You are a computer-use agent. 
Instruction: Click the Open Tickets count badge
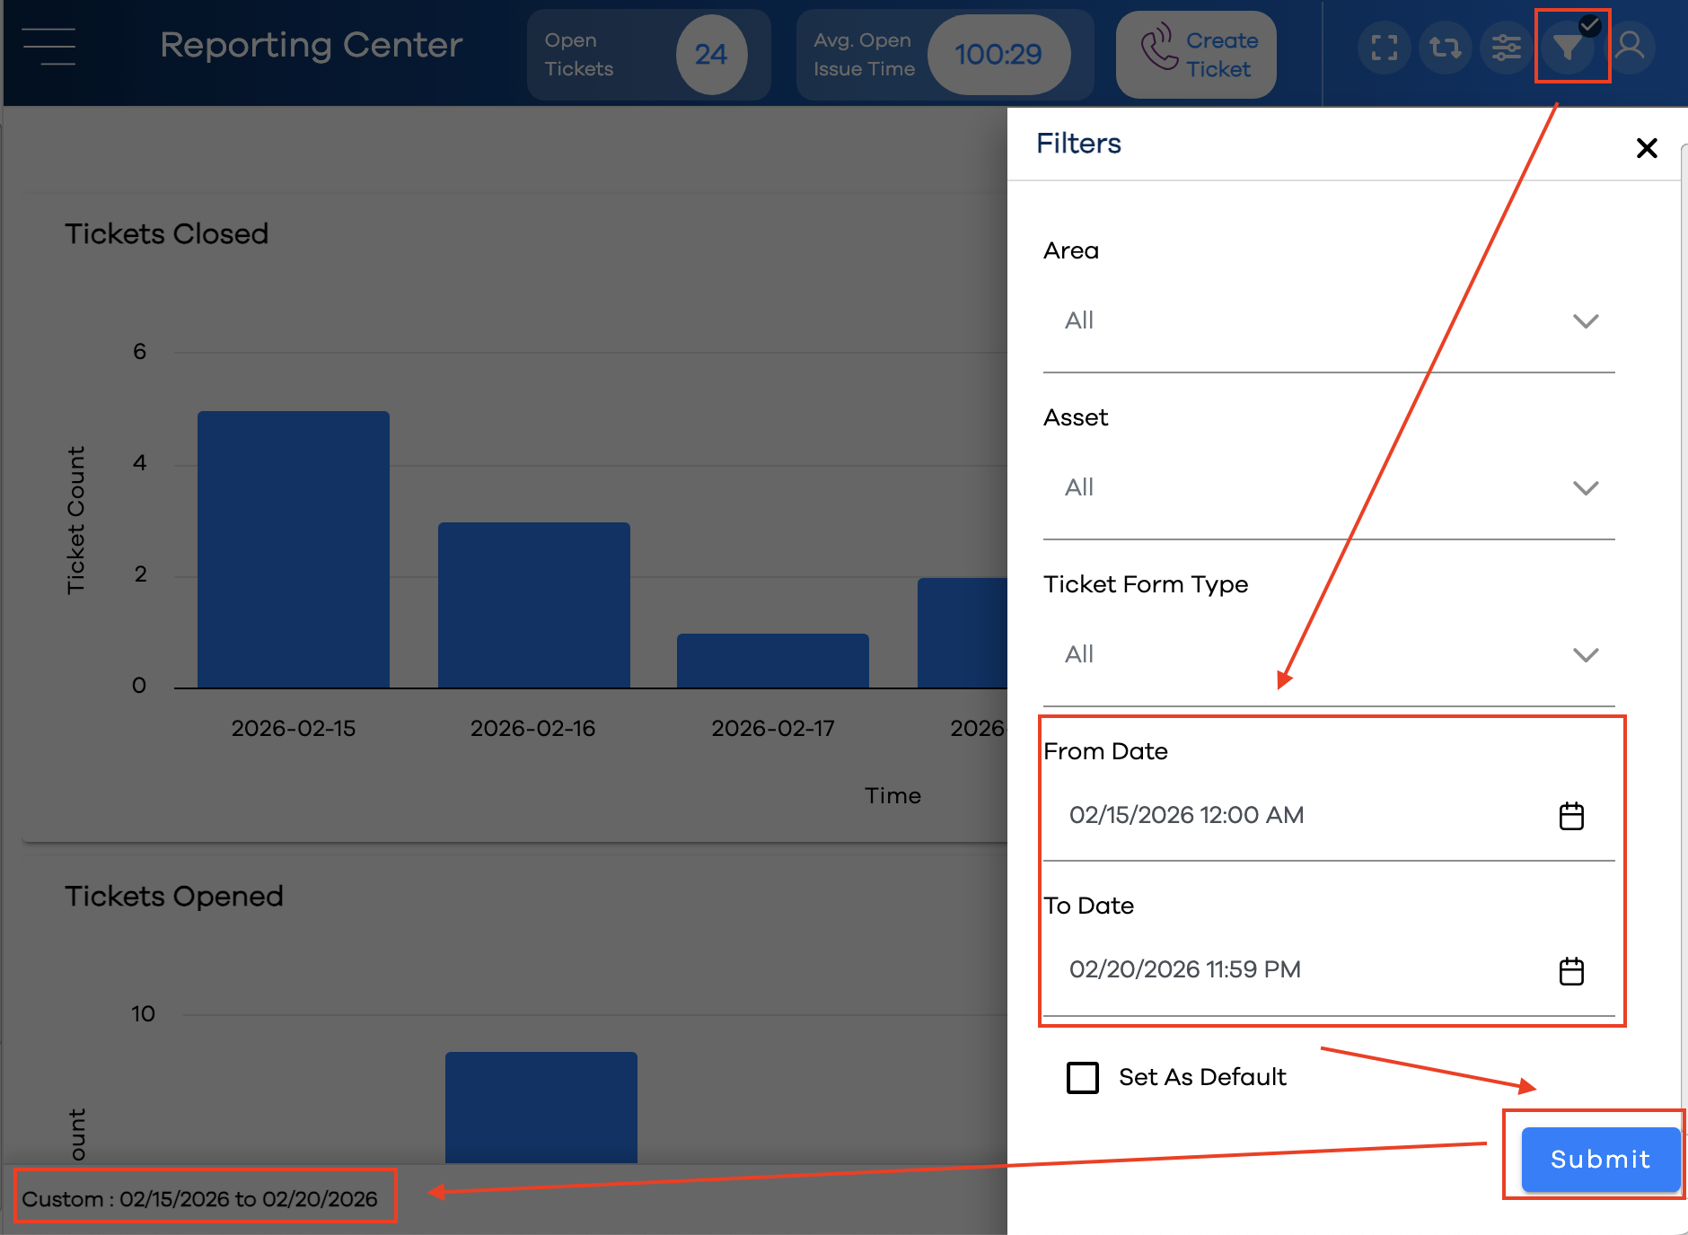pos(711,55)
